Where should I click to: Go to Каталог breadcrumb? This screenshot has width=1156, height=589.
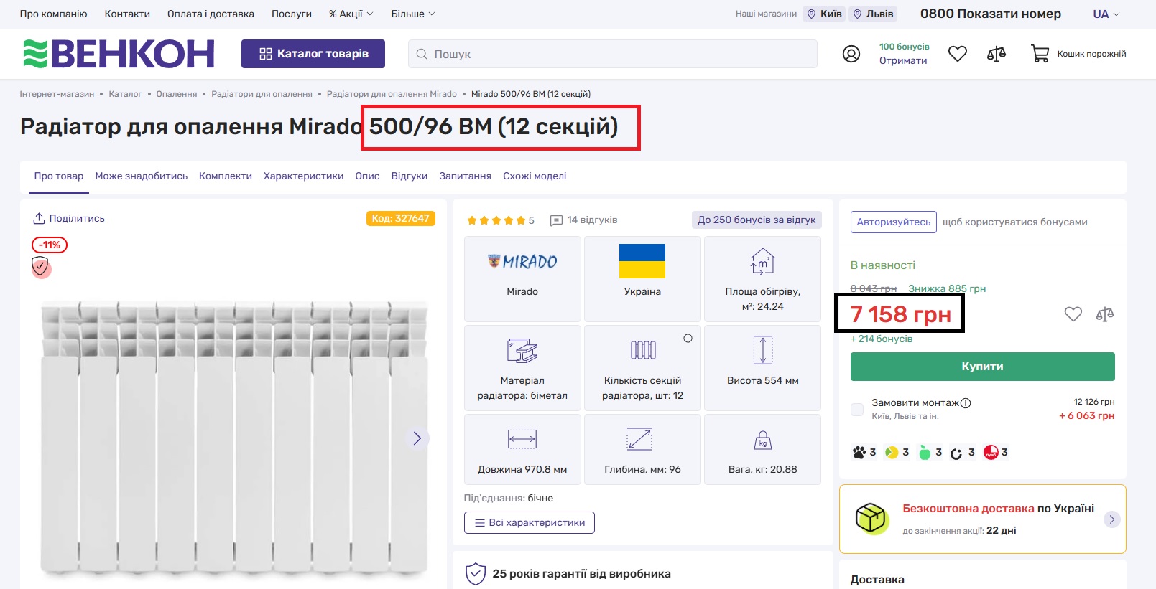click(125, 94)
